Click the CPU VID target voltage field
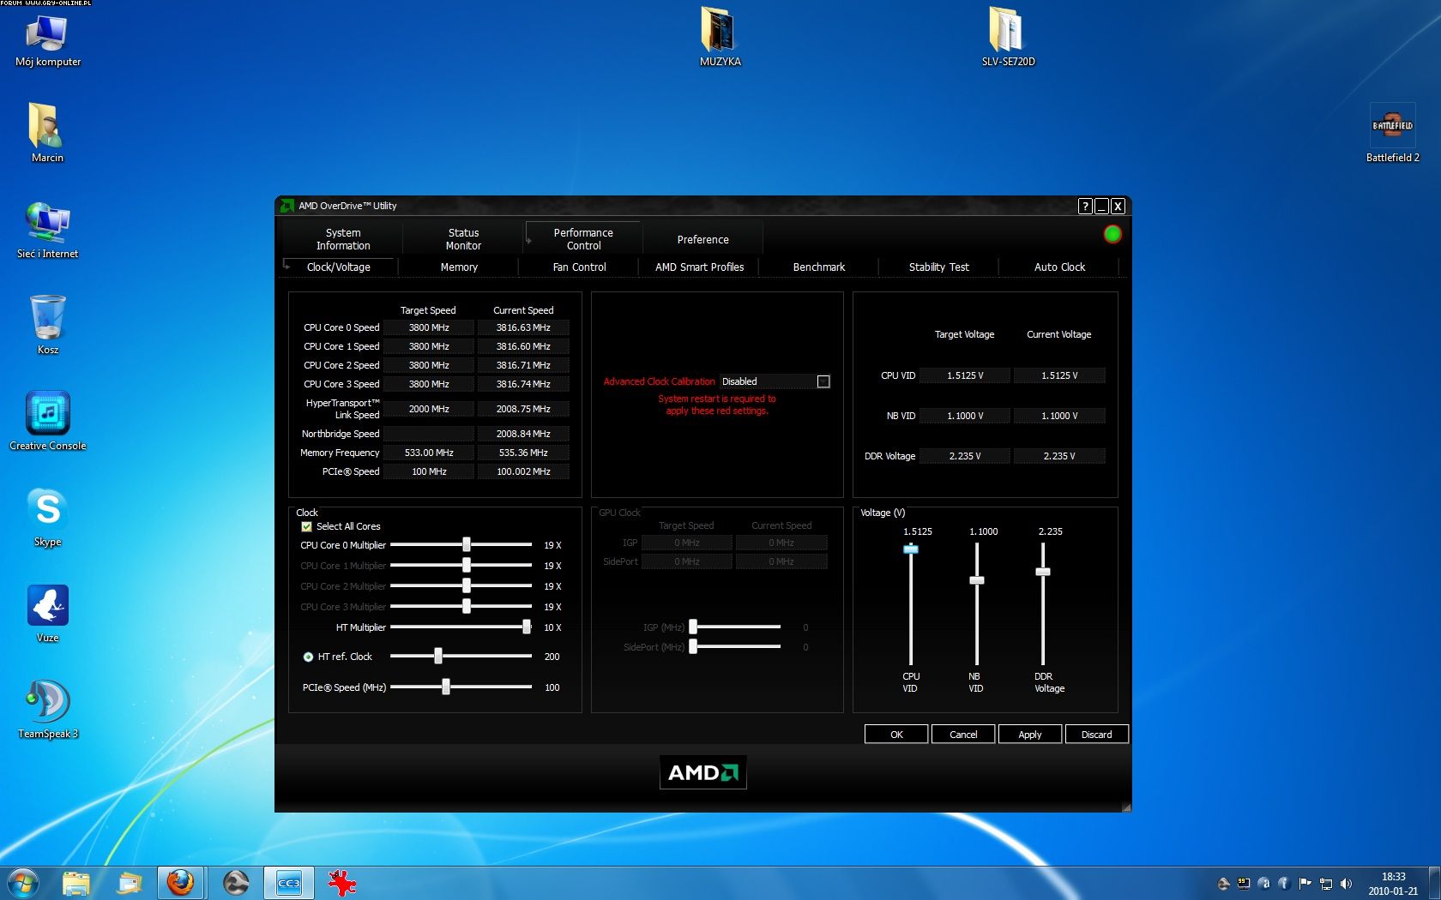Image resolution: width=1441 pixels, height=900 pixels. click(965, 375)
